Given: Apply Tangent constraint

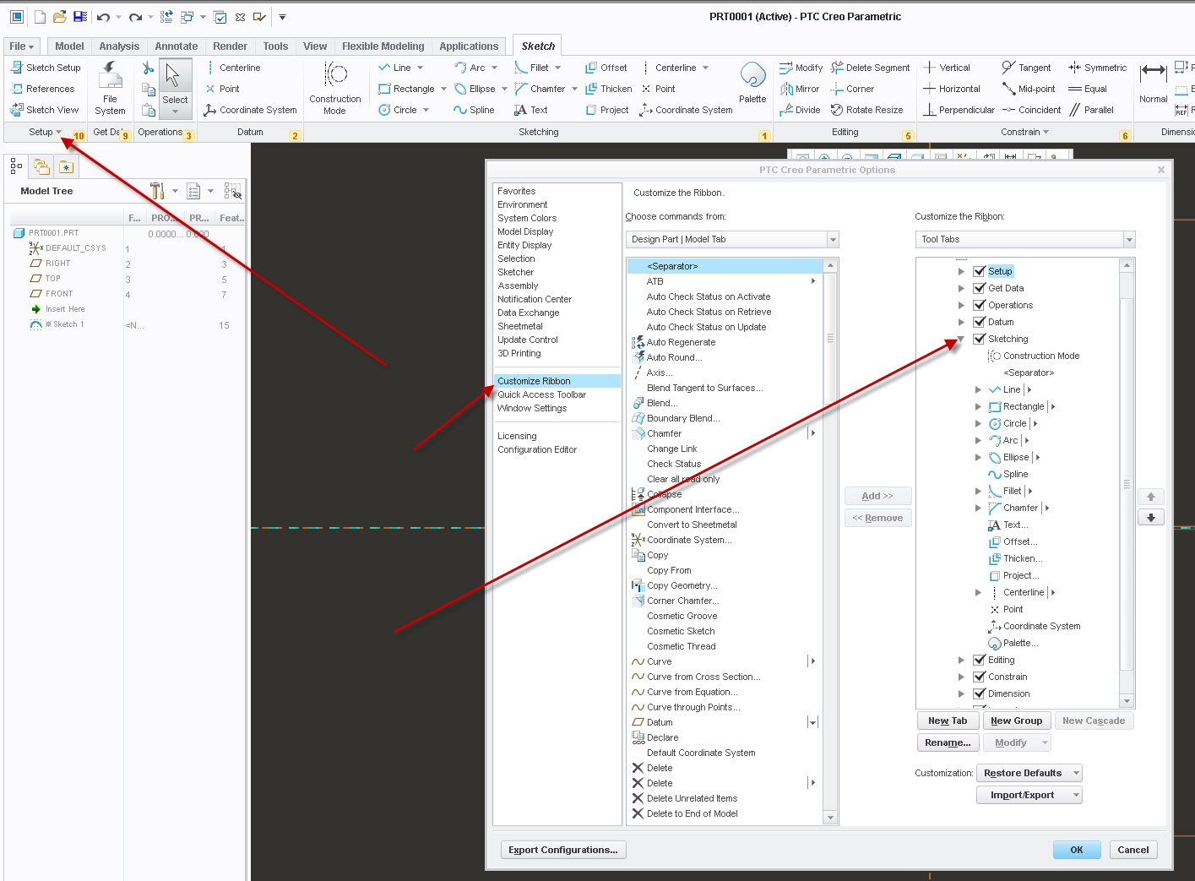Looking at the screenshot, I should click(x=1026, y=68).
